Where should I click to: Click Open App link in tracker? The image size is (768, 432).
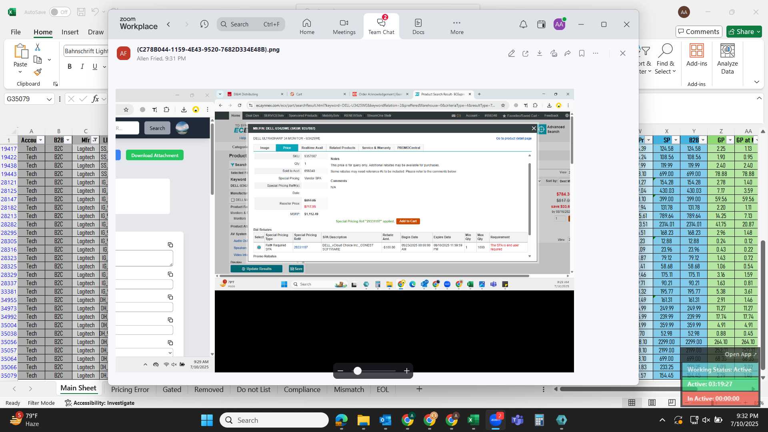click(x=740, y=354)
